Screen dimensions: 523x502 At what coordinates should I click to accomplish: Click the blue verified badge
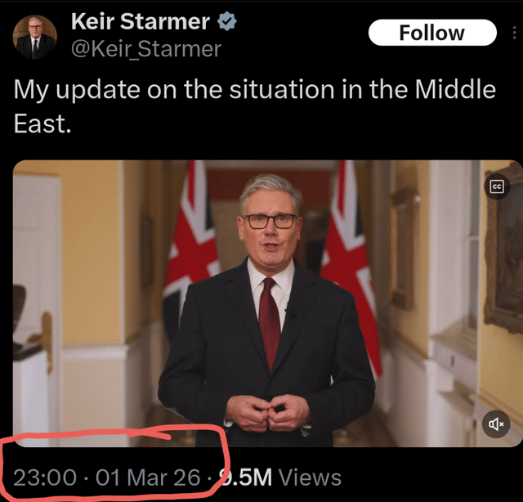tap(227, 21)
